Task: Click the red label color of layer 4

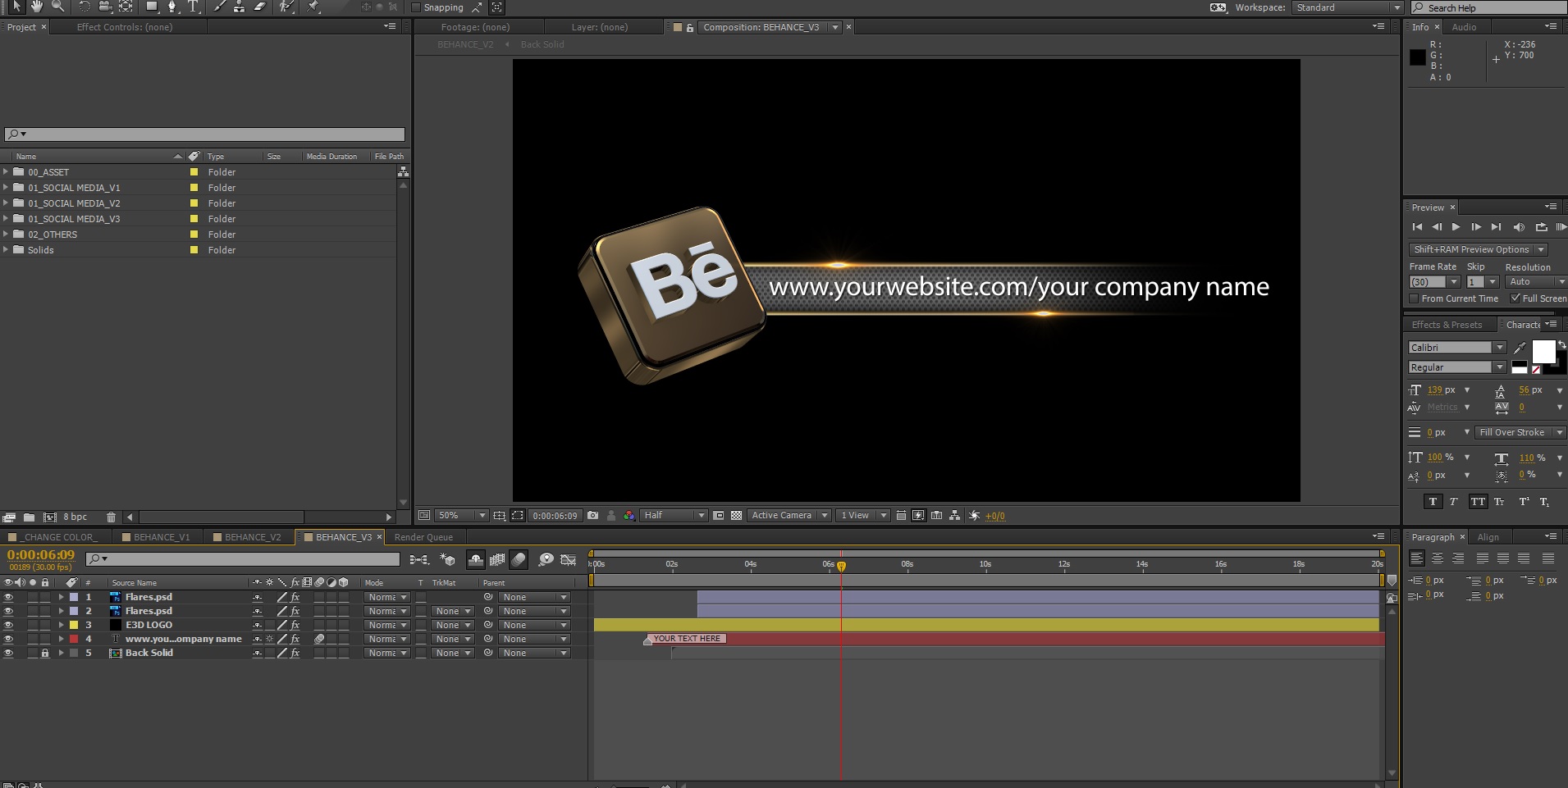Action: (x=74, y=640)
